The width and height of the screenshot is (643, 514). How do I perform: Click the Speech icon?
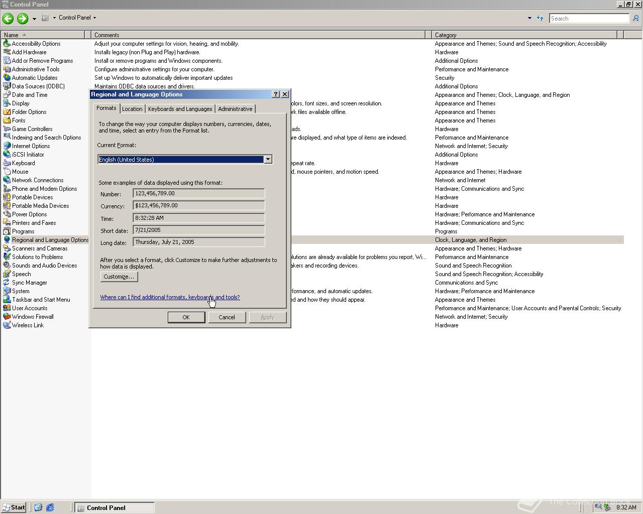click(x=7, y=274)
